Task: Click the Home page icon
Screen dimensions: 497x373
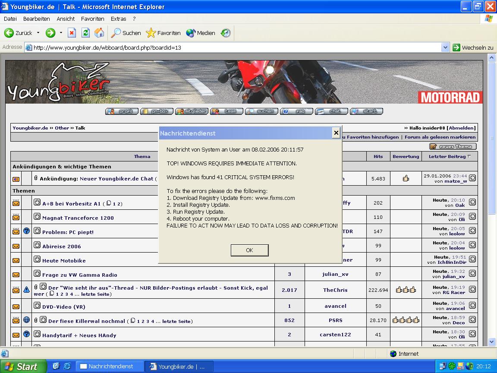Action: point(99,33)
